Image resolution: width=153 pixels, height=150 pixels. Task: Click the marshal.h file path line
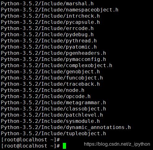(x=47, y=4)
